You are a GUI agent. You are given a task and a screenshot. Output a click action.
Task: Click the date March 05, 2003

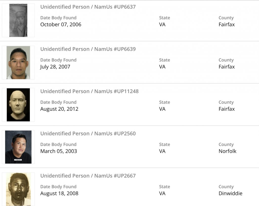click(x=58, y=151)
